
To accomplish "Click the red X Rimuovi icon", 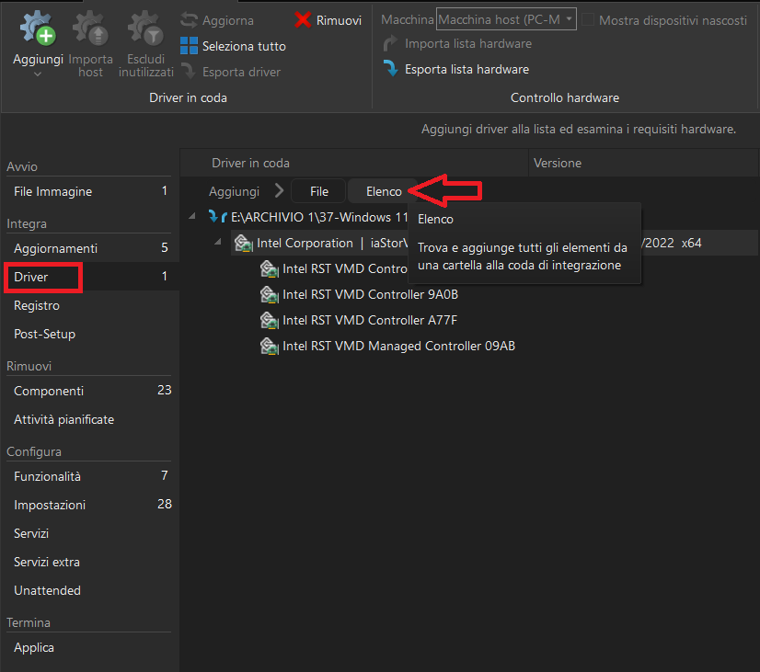I will pyautogui.click(x=303, y=20).
